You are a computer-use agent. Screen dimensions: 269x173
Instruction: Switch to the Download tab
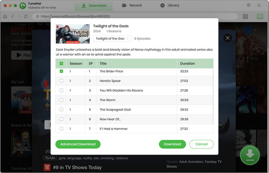(94, 5)
